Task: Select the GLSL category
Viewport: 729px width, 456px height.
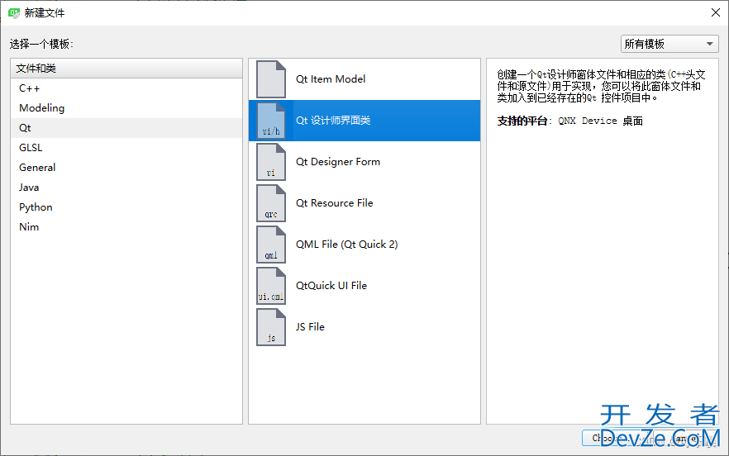Action: [126, 148]
